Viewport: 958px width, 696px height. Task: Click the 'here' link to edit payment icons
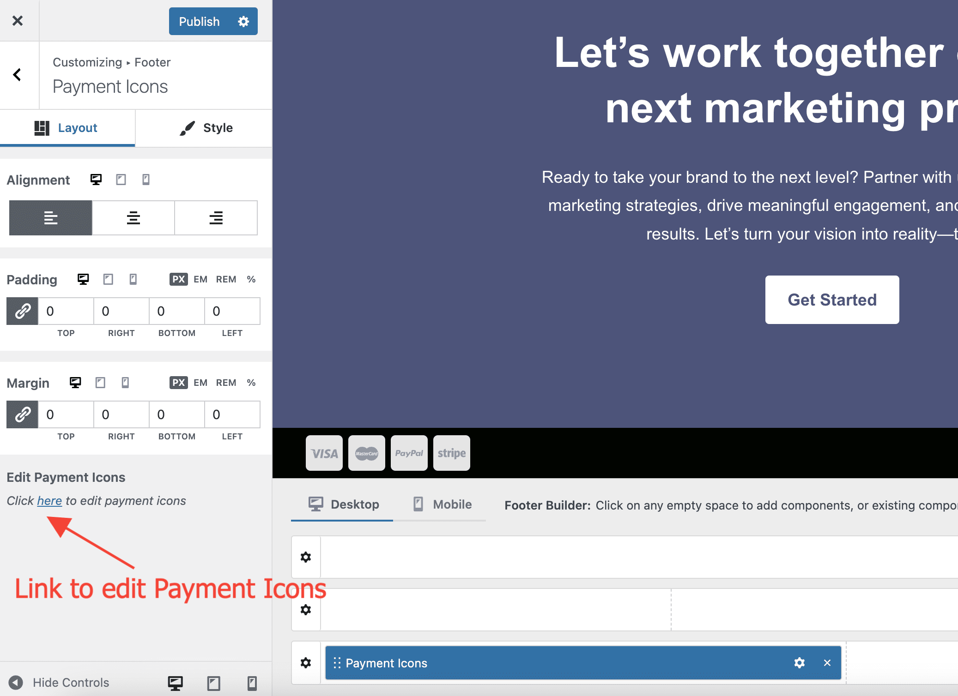49,501
